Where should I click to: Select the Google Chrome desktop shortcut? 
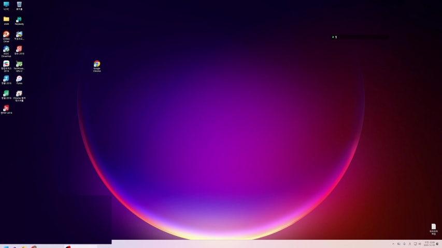[x=97, y=66]
